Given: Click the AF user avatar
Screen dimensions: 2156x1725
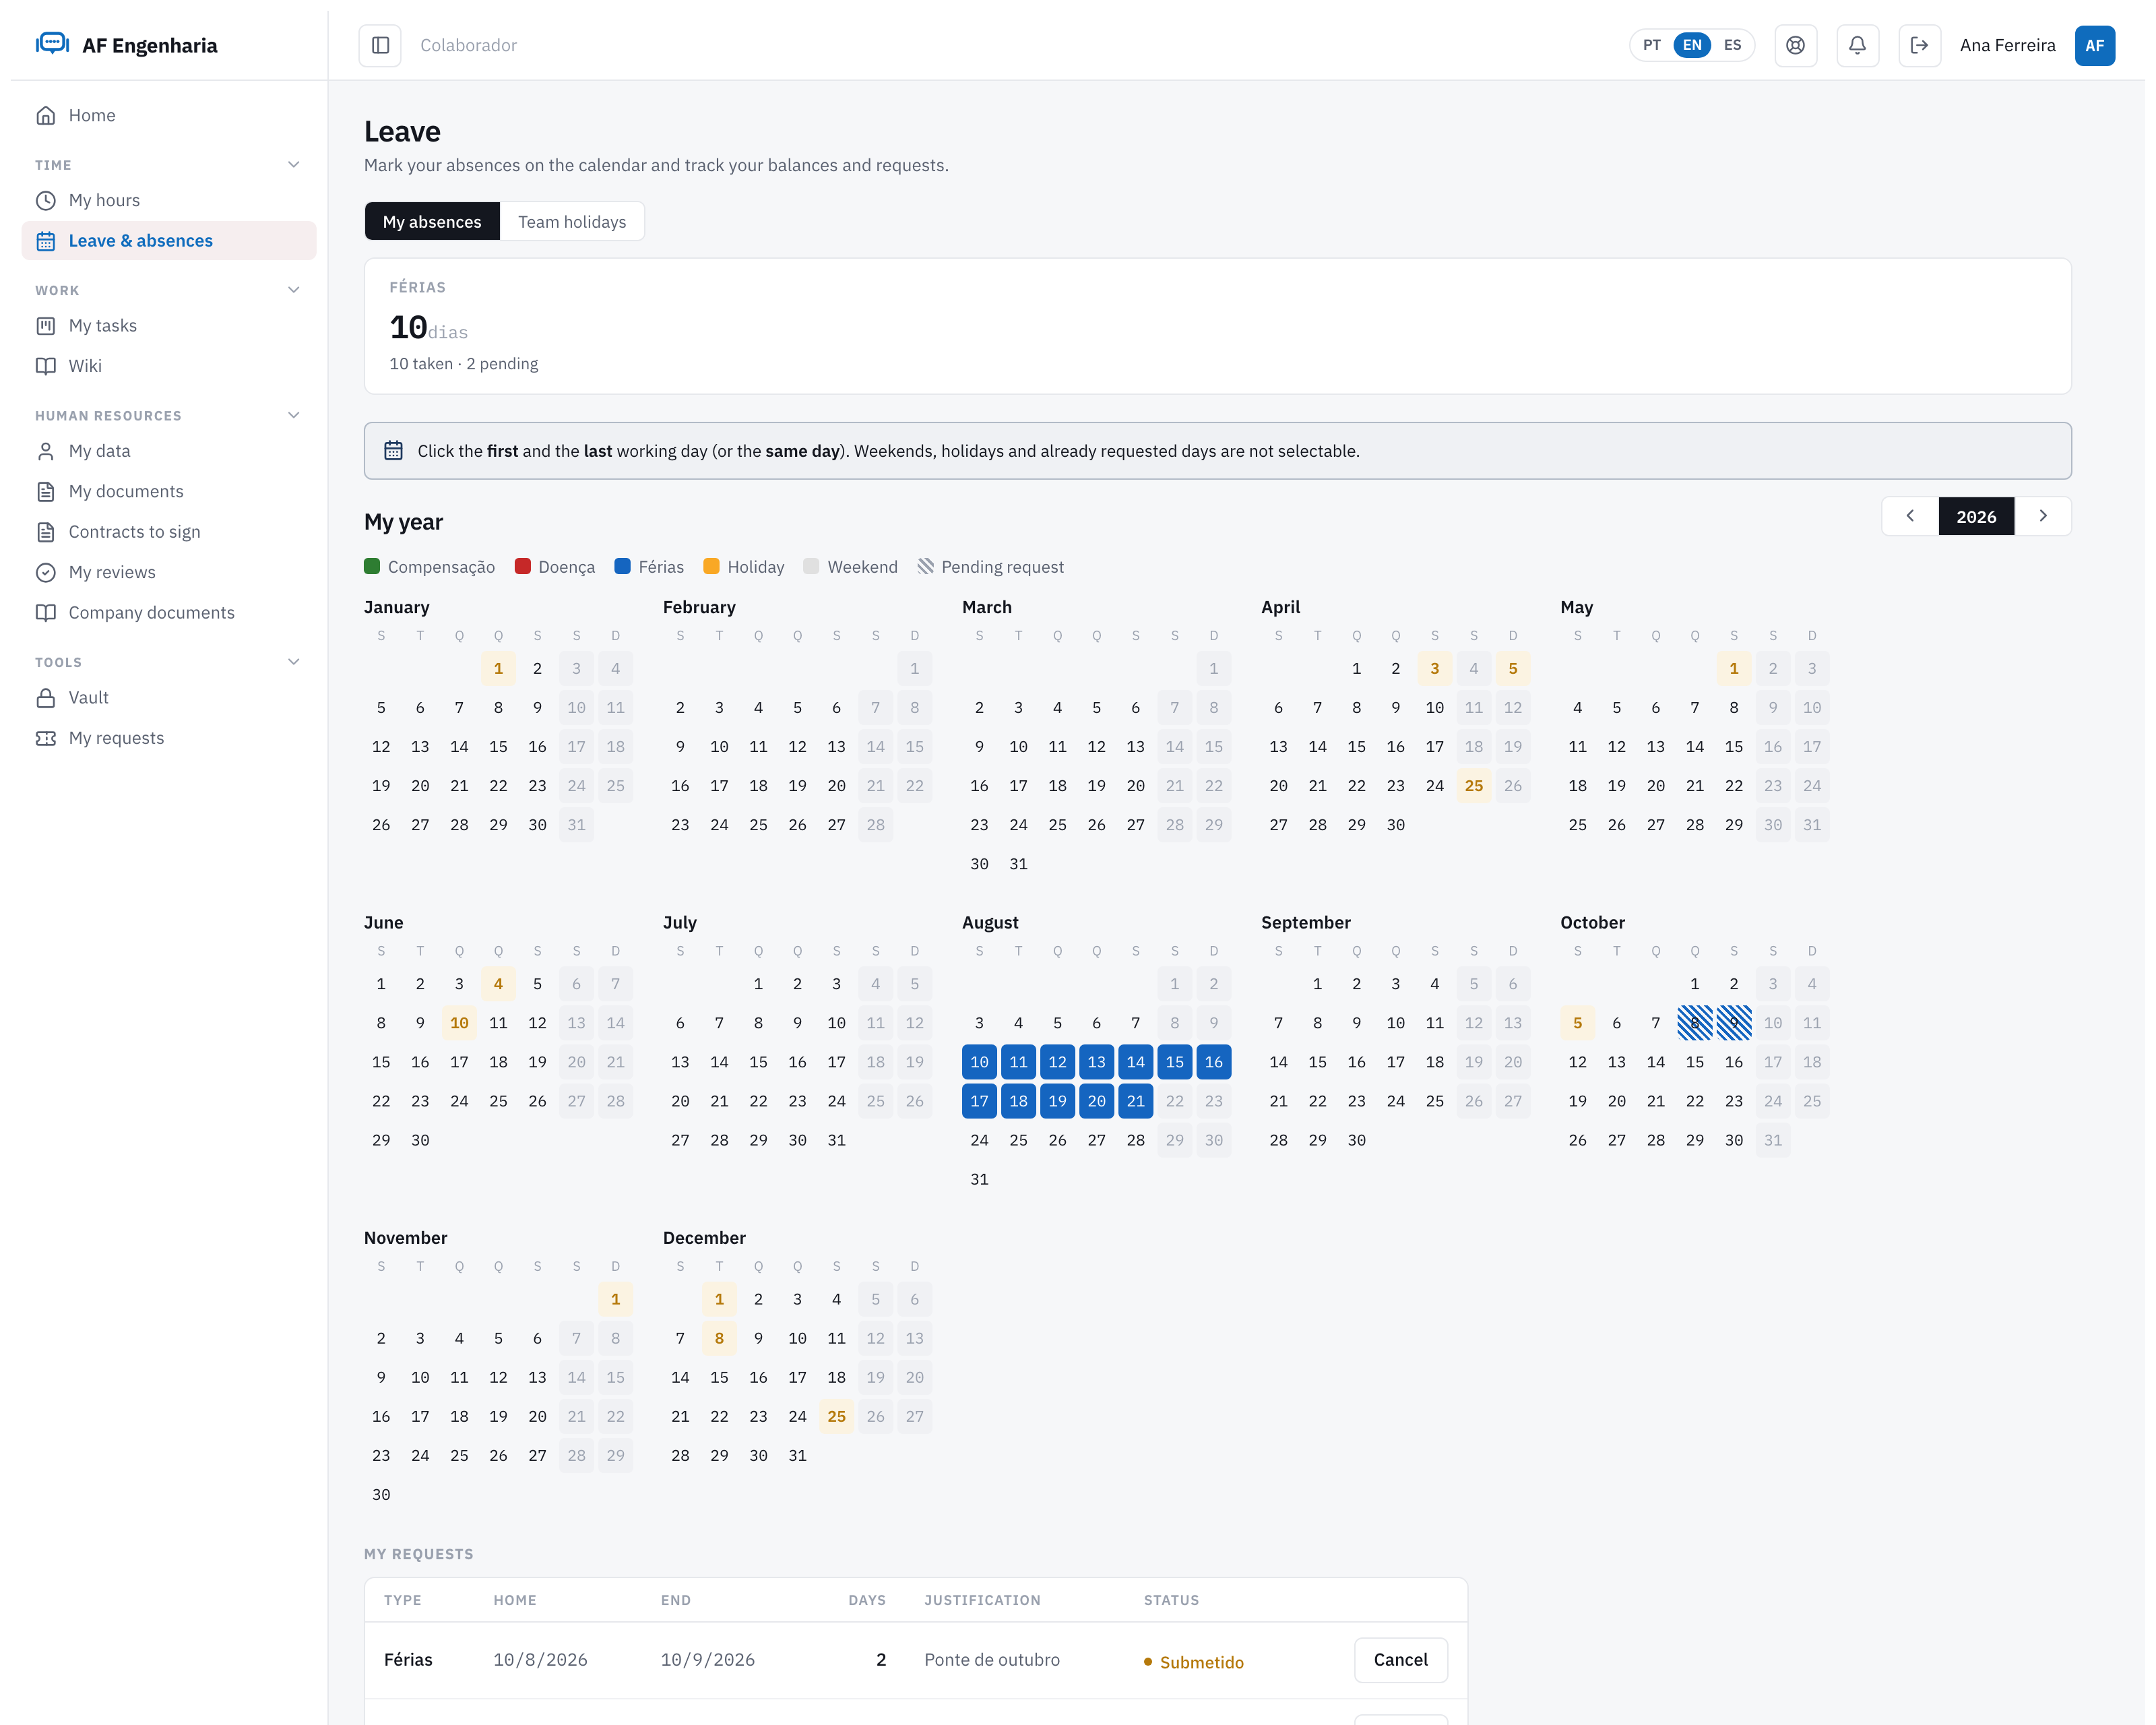Looking at the screenshot, I should tap(2094, 45).
